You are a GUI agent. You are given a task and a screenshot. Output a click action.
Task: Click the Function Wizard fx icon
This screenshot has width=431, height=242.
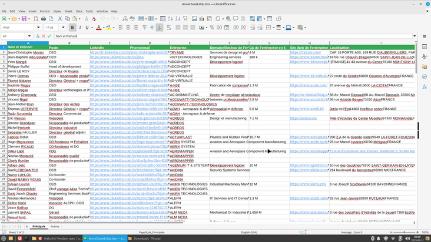point(38,36)
